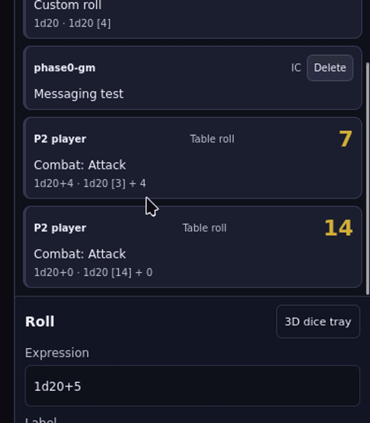Click the formula 1d20+0 · 1d20 [14] + 0
Viewport: 370px width, 423px height.
pos(93,273)
